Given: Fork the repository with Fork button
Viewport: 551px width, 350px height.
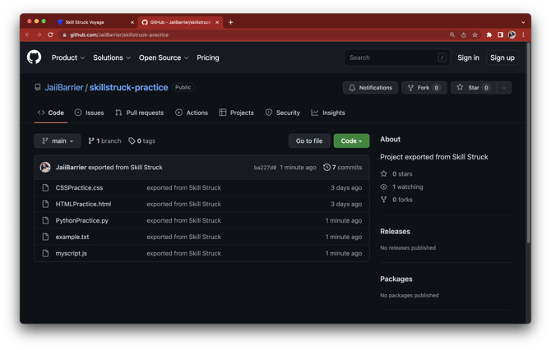Looking at the screenshot, I should [x=424, y=88].
